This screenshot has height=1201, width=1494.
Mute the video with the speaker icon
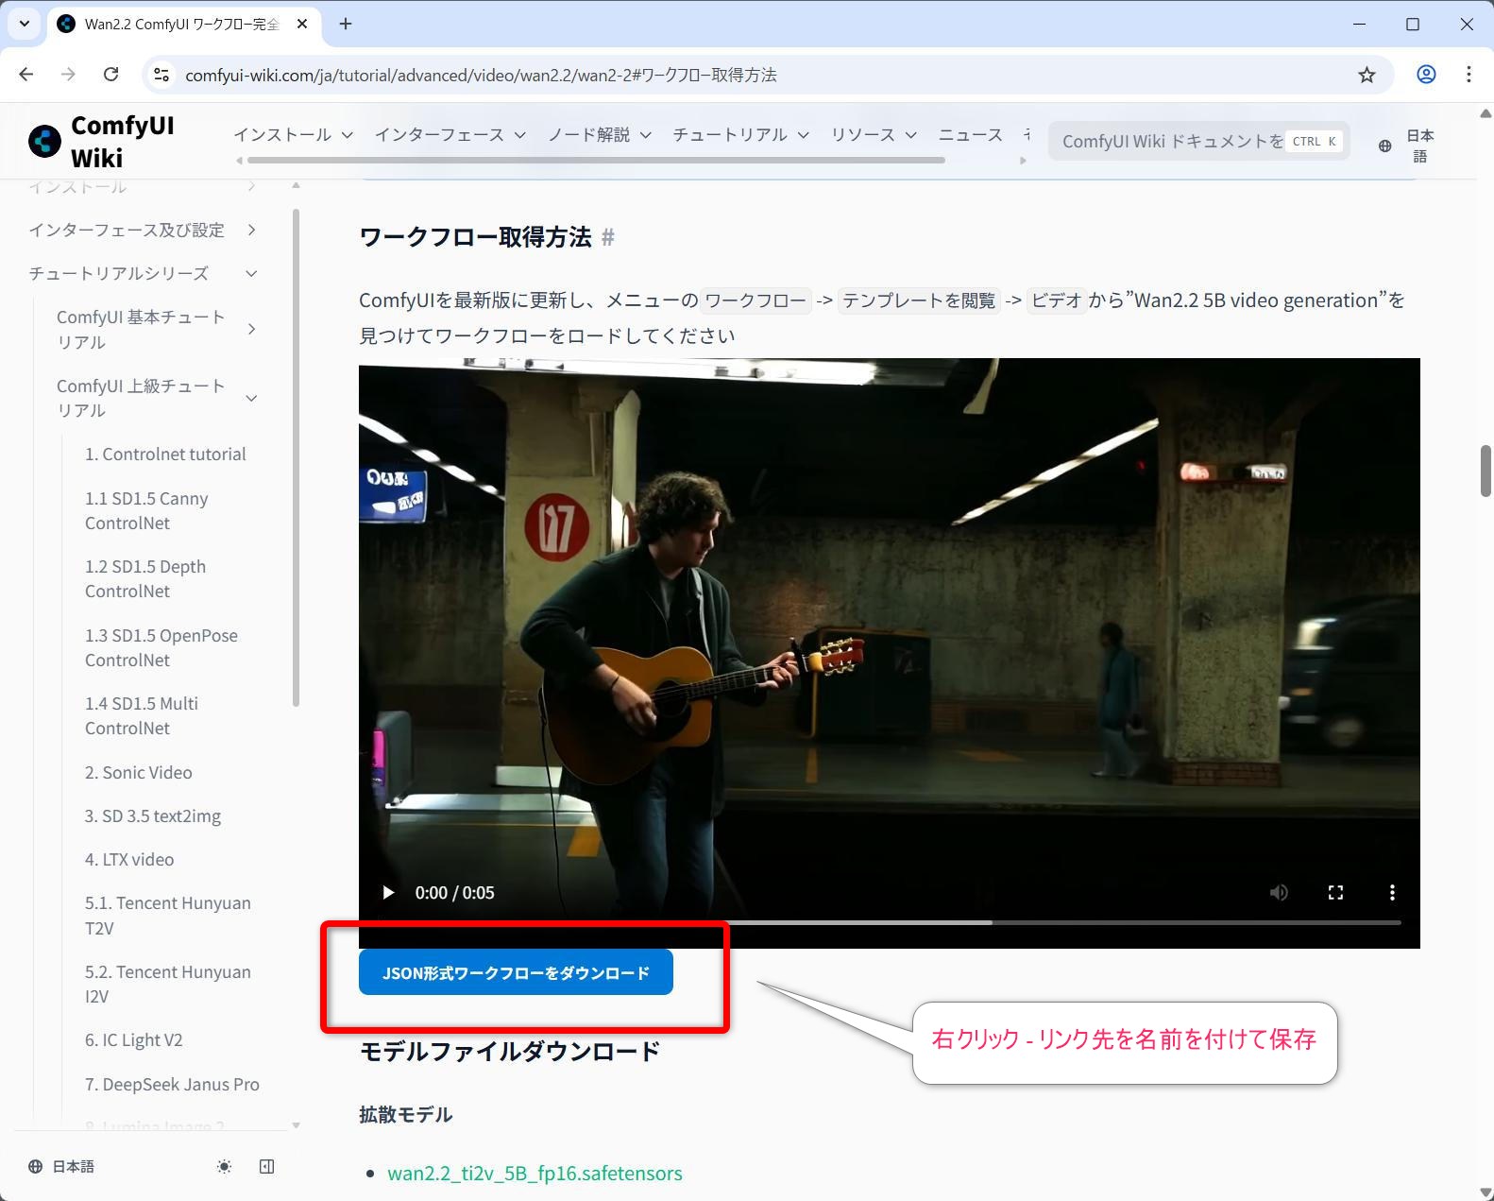(x=1279, y=892)
